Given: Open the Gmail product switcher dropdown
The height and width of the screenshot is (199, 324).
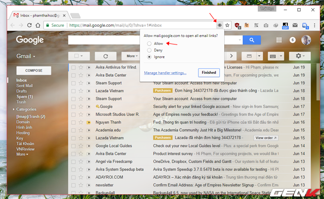Looking at the screenshot, I should coord(26,56).
